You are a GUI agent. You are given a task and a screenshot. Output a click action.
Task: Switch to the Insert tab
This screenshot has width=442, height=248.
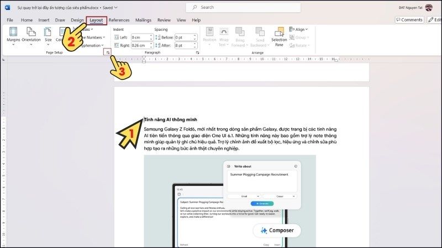point(44,20)
